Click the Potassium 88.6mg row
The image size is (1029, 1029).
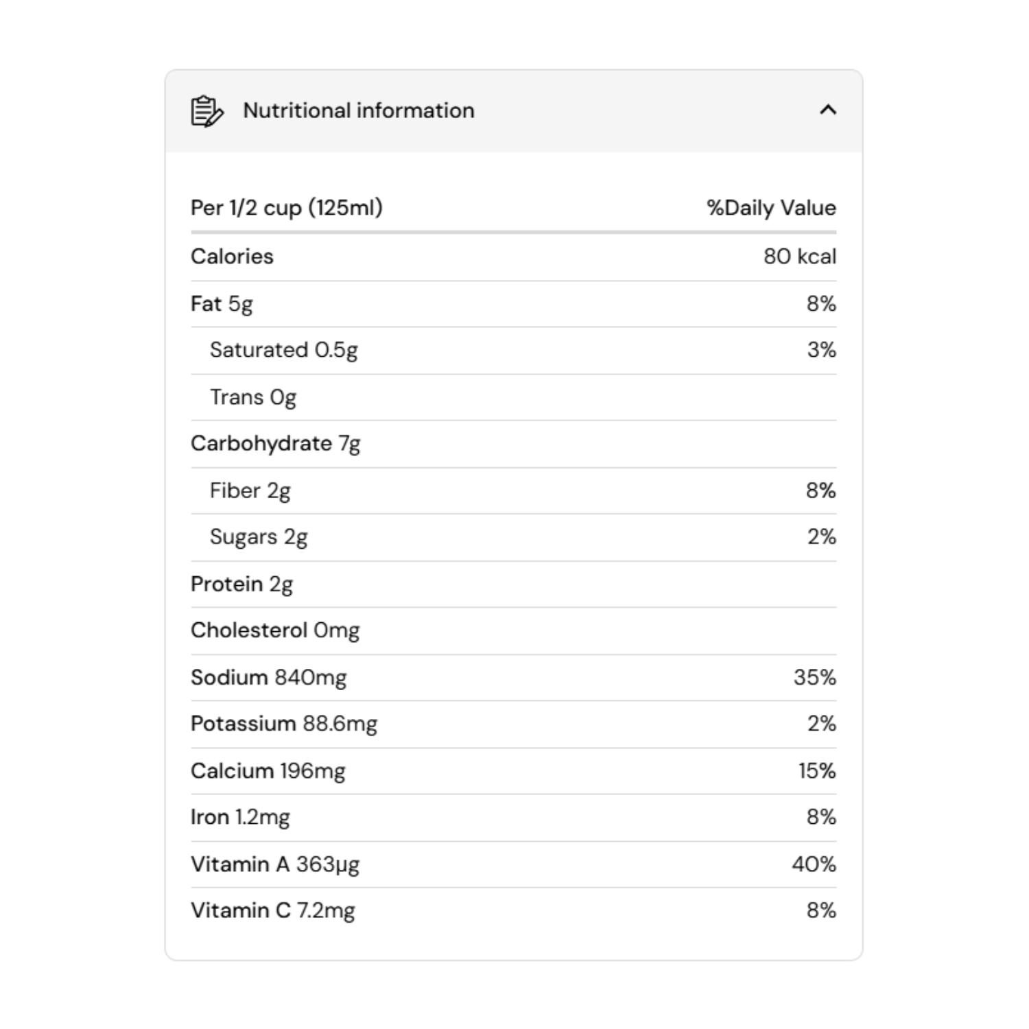coord(284,724)
